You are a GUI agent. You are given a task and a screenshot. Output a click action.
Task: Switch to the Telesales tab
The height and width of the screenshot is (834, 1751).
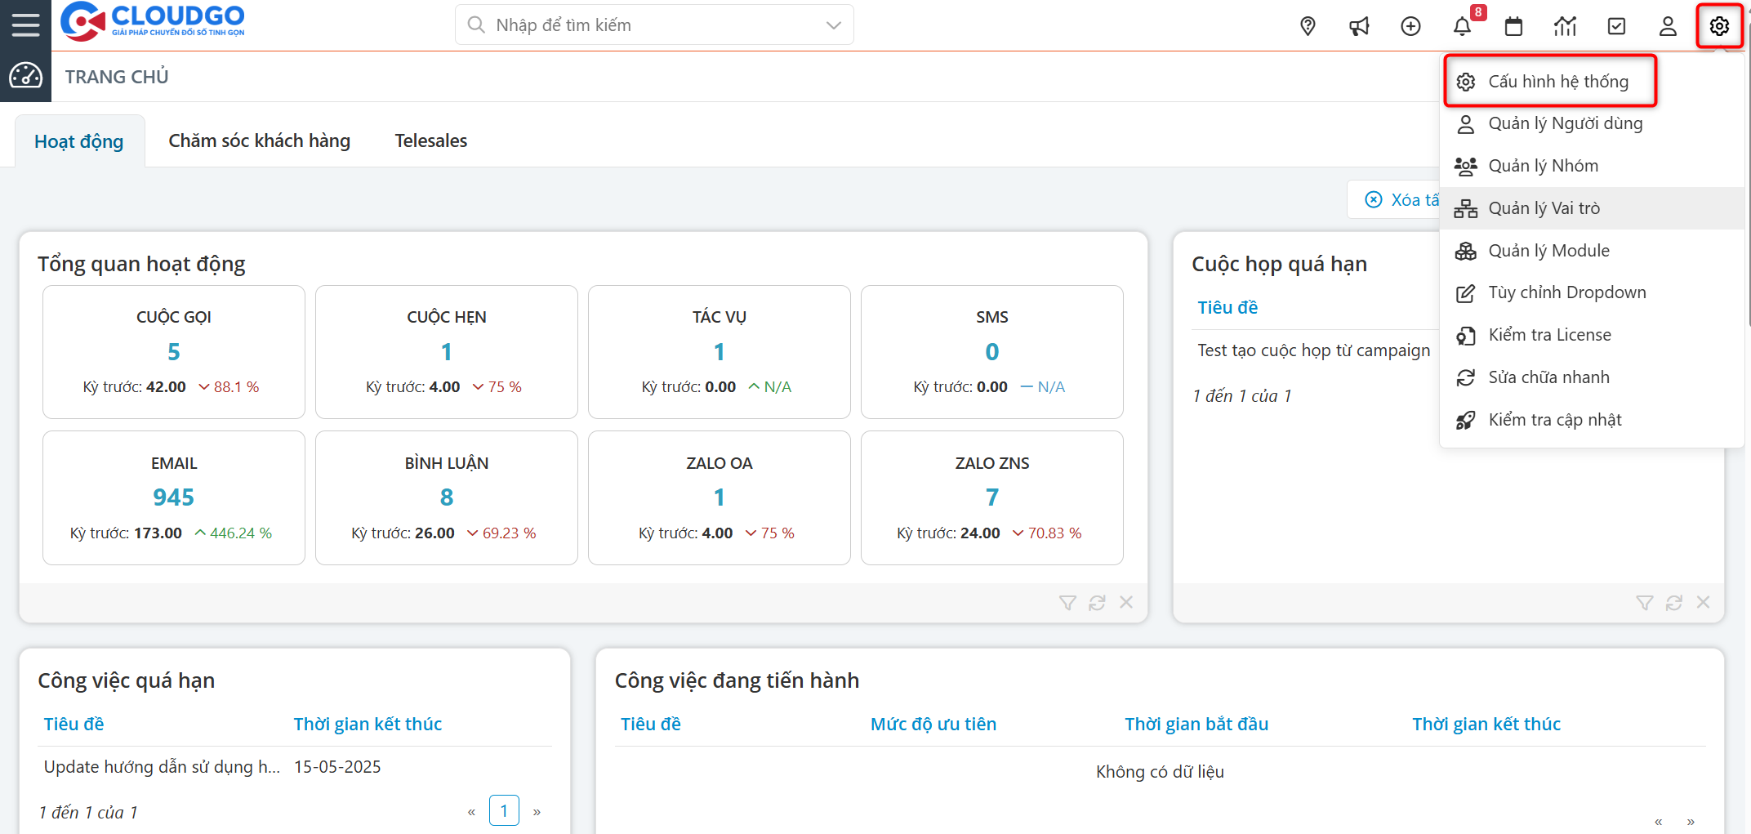coord(430,140)
